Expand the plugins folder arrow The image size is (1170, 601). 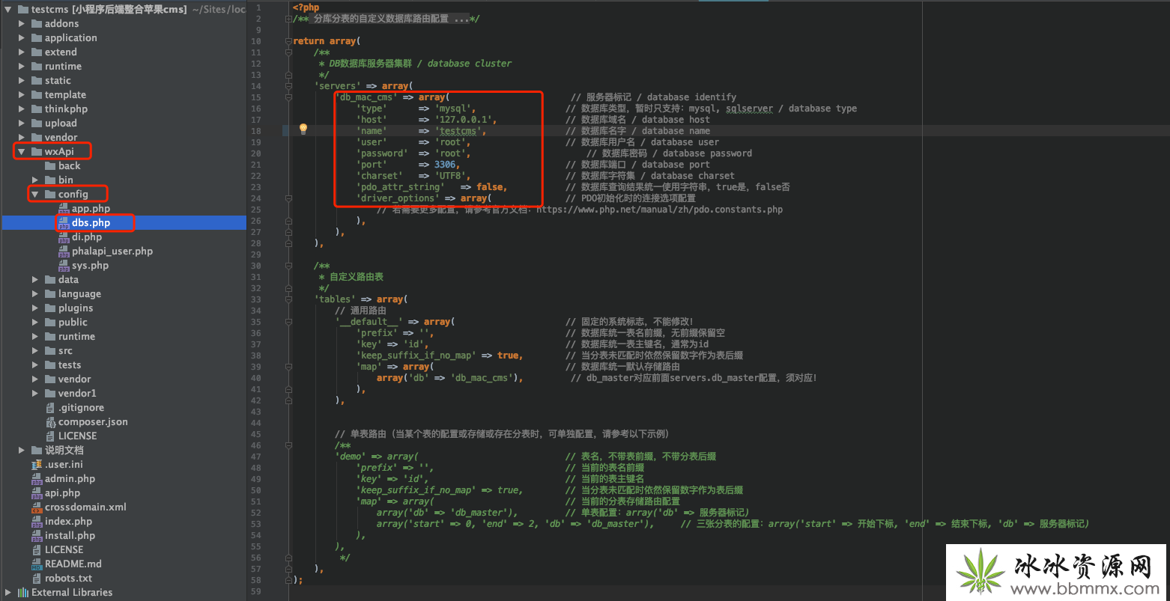click(x=35, y=308)
